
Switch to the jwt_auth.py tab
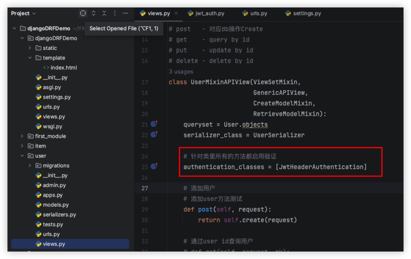pyautogui.click(x=210, y=13)
